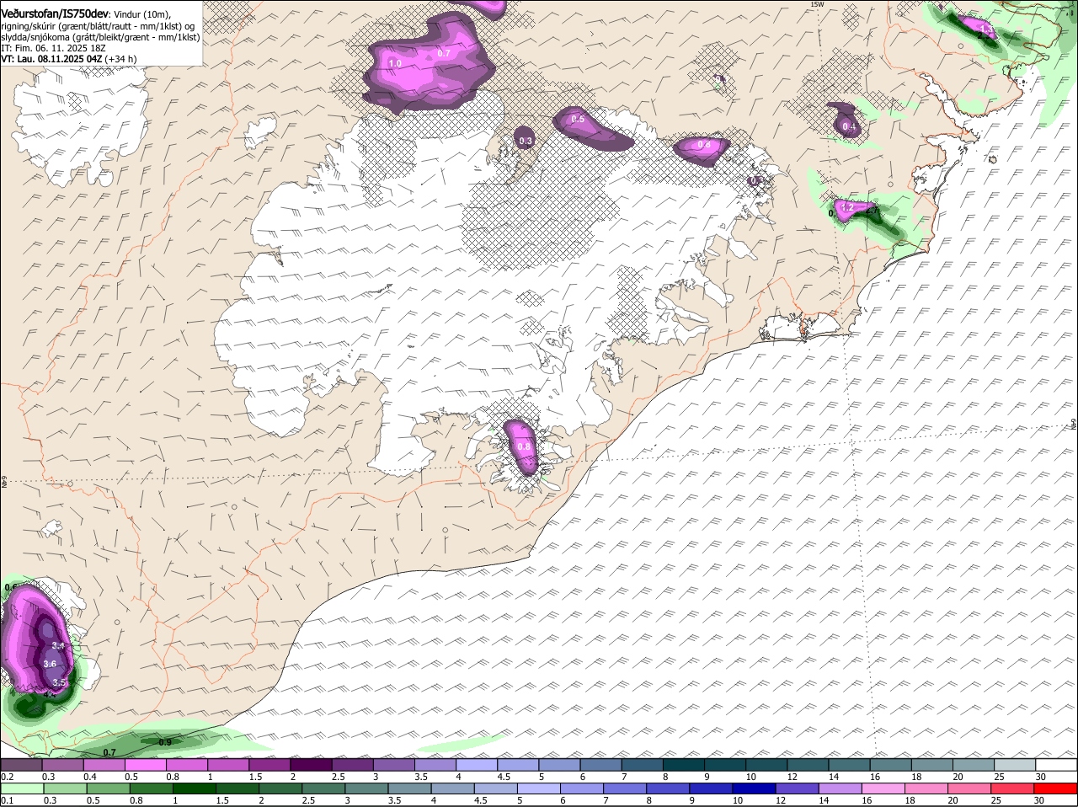Click the Veðurstofan/IS750dev title text
The image size is (1078, 807).
(55, 14)
